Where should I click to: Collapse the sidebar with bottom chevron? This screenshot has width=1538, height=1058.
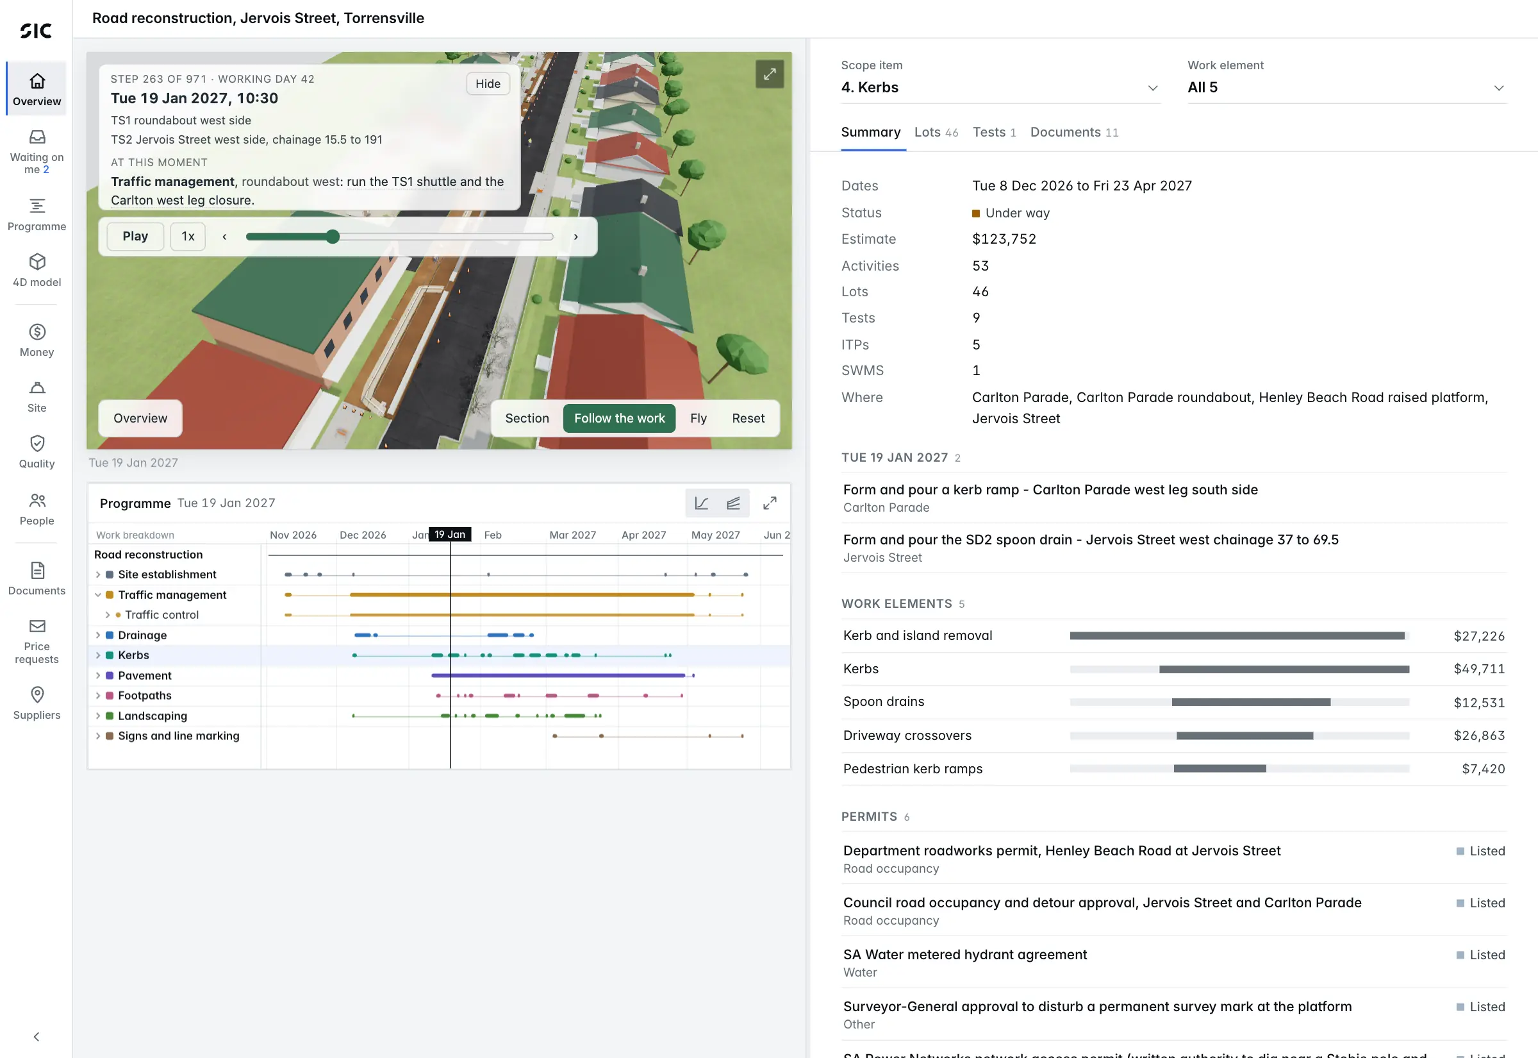tap(37, 1037)
